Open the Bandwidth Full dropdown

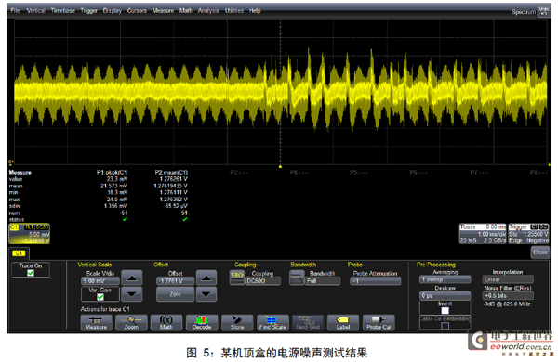(323, 281)
